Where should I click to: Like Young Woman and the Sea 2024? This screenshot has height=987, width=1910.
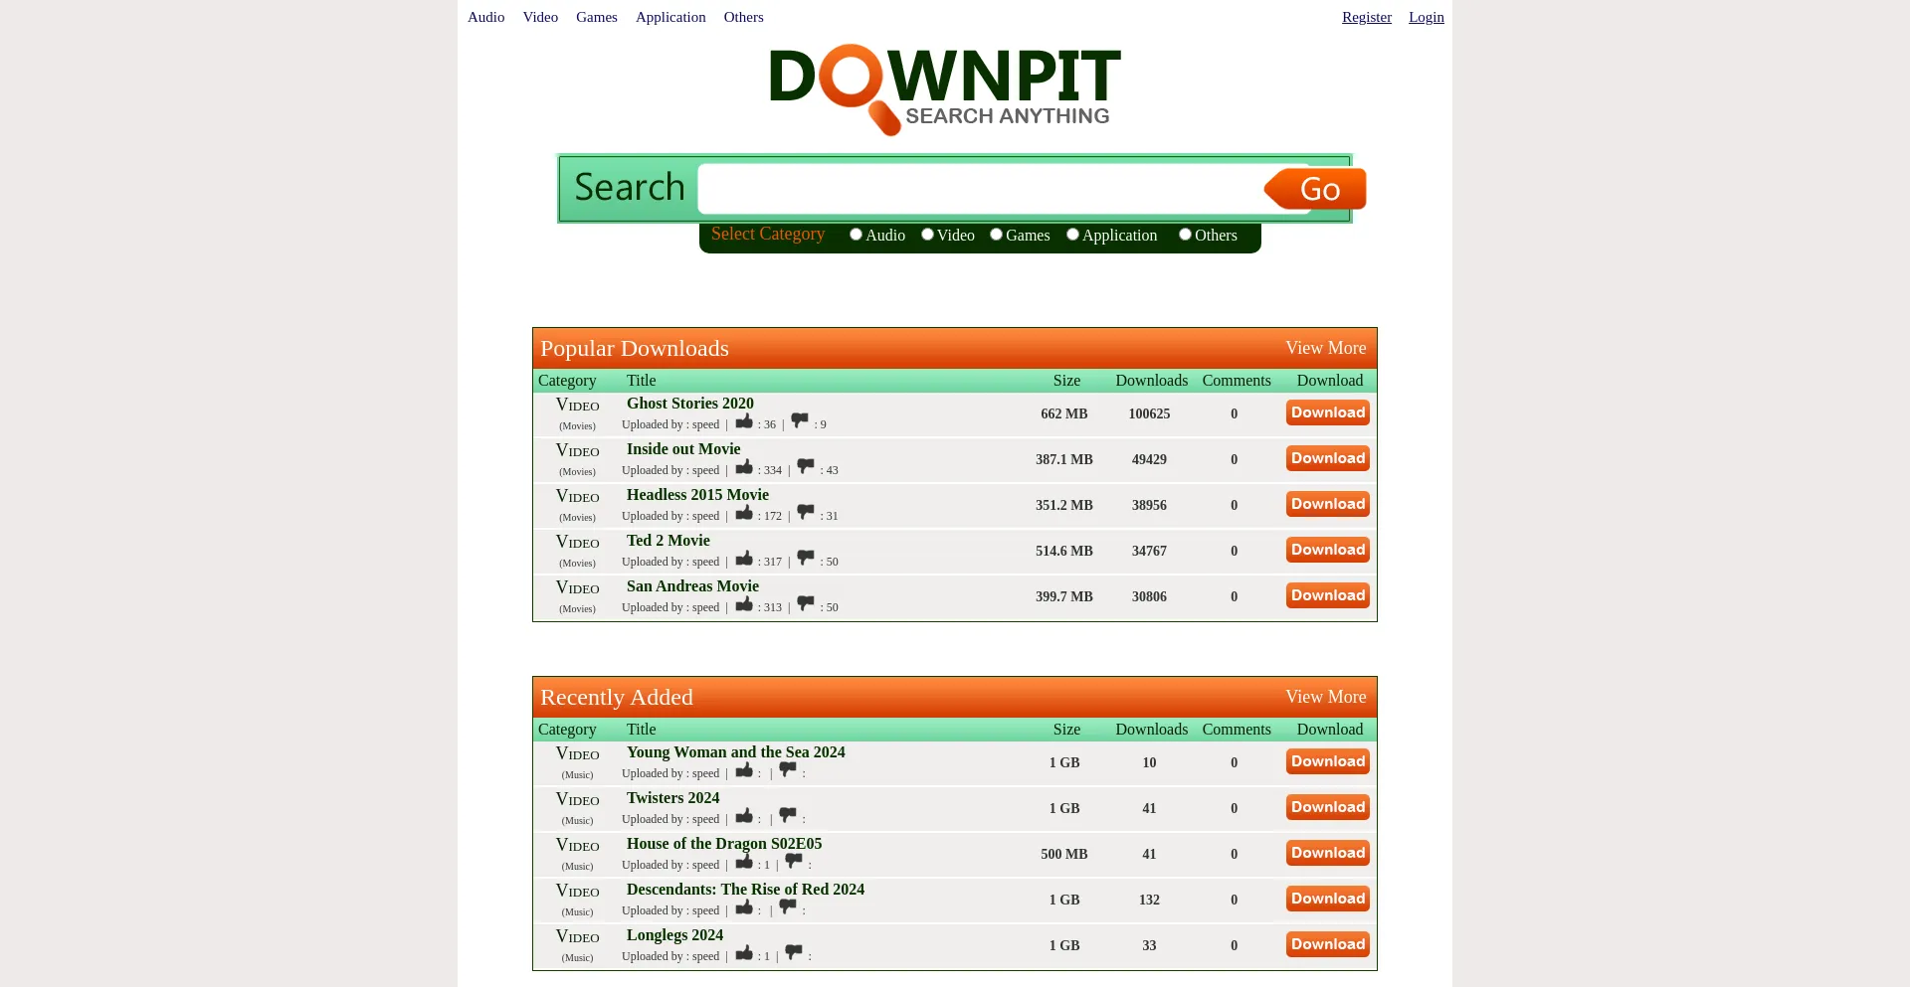tap(744, 770)
